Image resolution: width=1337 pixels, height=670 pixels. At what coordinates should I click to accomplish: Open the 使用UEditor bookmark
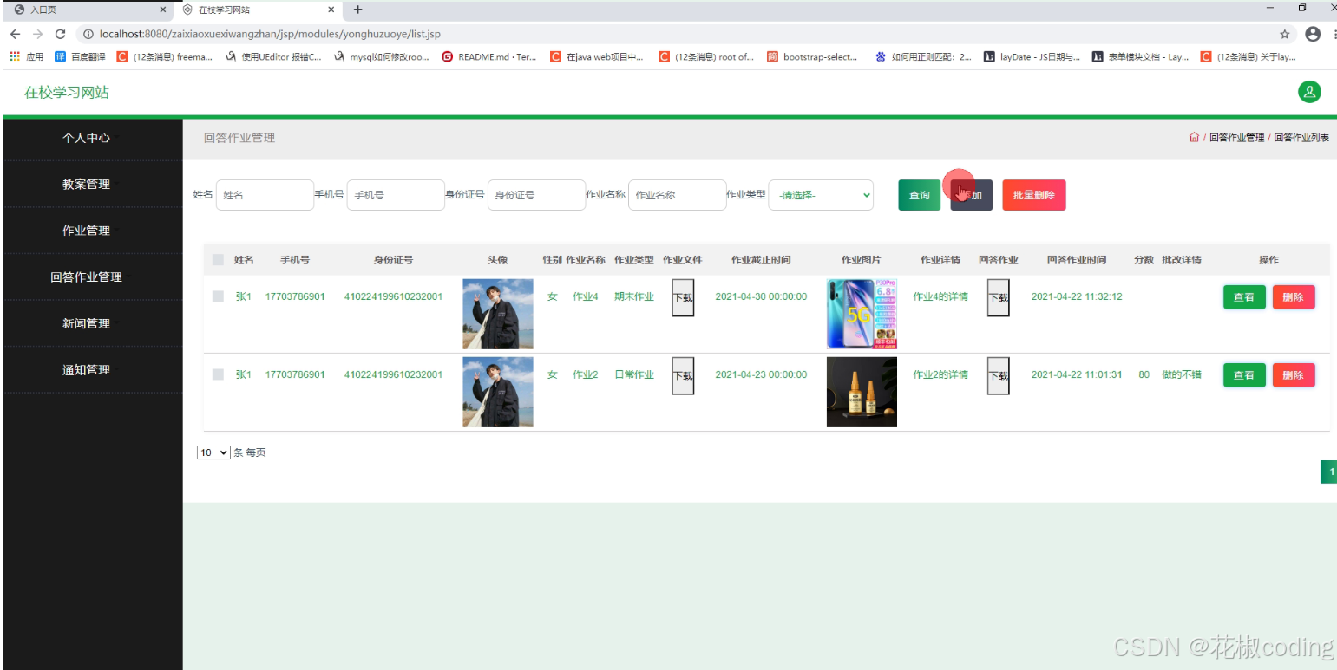272,57
